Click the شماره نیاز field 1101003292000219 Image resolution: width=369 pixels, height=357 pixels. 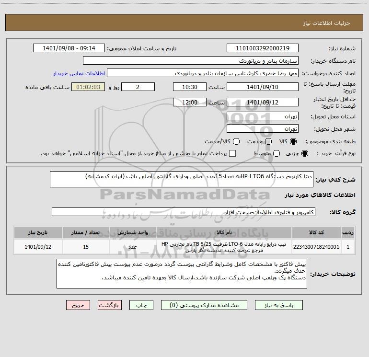coord(263,48)
